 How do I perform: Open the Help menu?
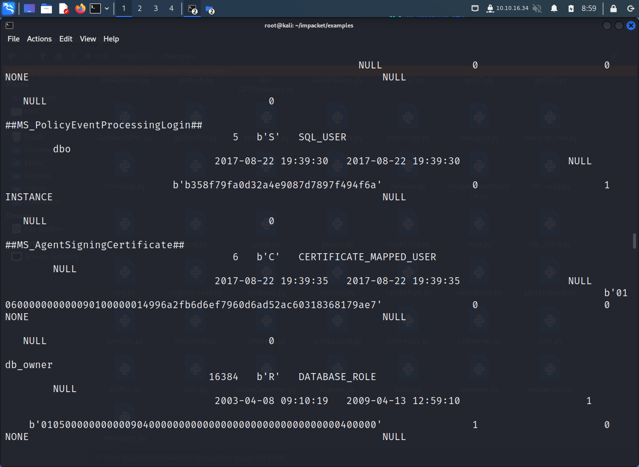[111, 39]
